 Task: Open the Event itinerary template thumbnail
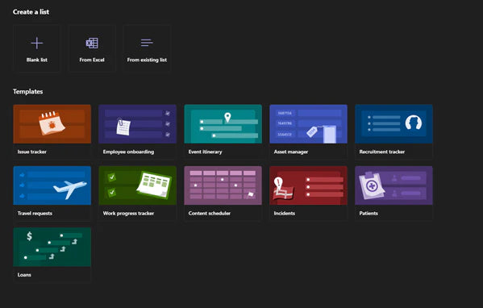[x=223, y=124]
